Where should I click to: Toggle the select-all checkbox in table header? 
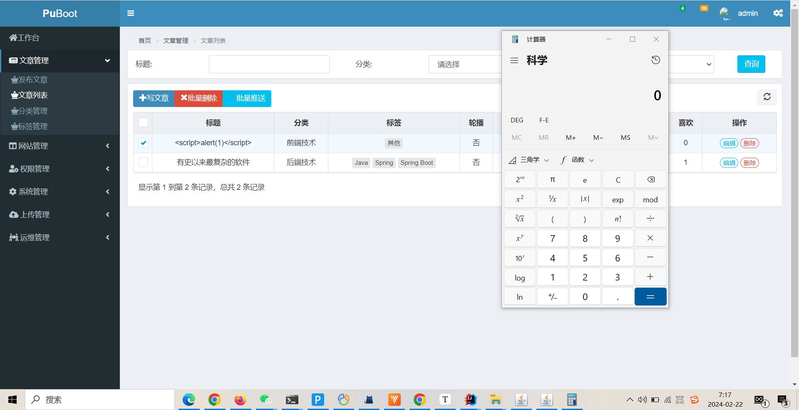point(143,122)
